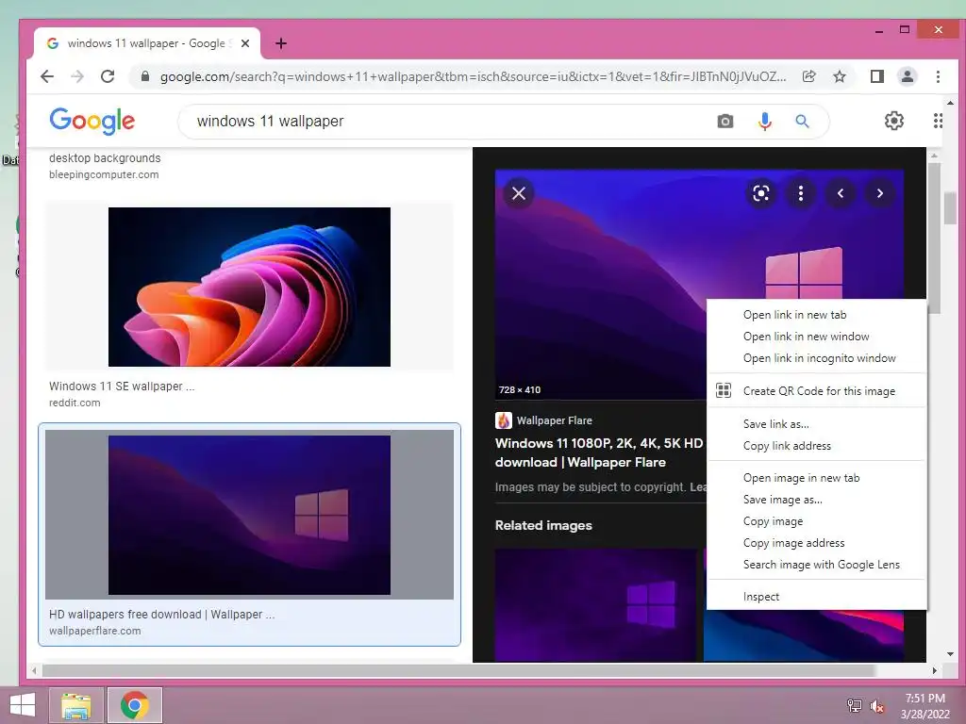
Task: Open a new browser tab
Action: 281,43
